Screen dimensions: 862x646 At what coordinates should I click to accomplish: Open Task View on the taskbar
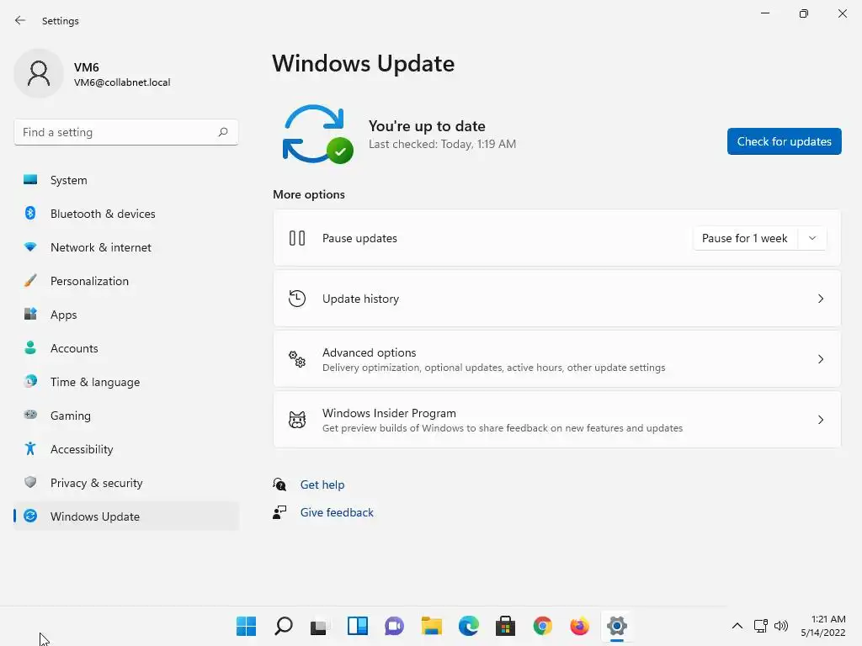[319, 626]
